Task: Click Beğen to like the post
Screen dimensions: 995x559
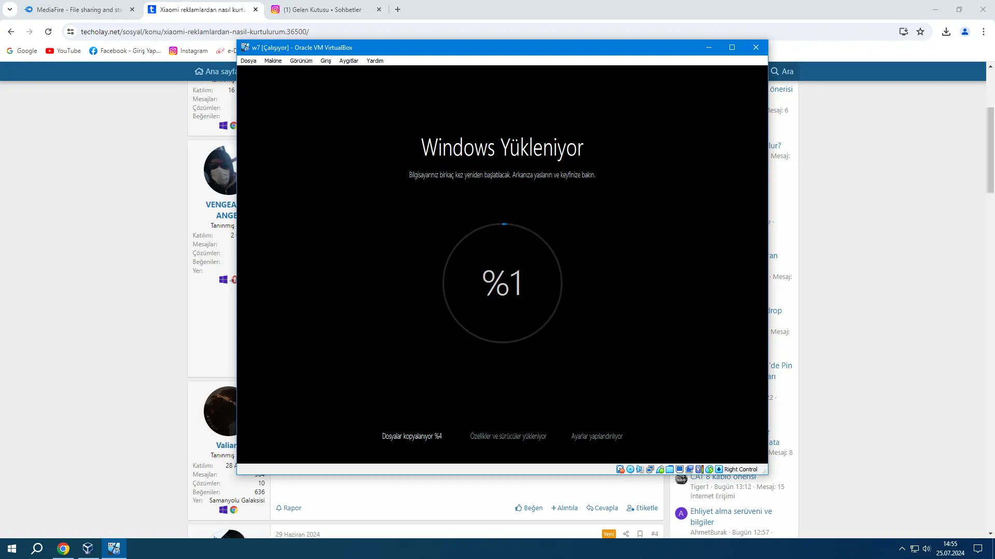Action: (x=529, y=508)
